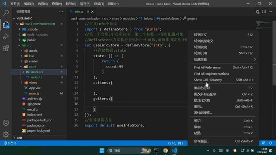Open the 编辑(E) menu

pyautogui.click(x=29, y=4)
